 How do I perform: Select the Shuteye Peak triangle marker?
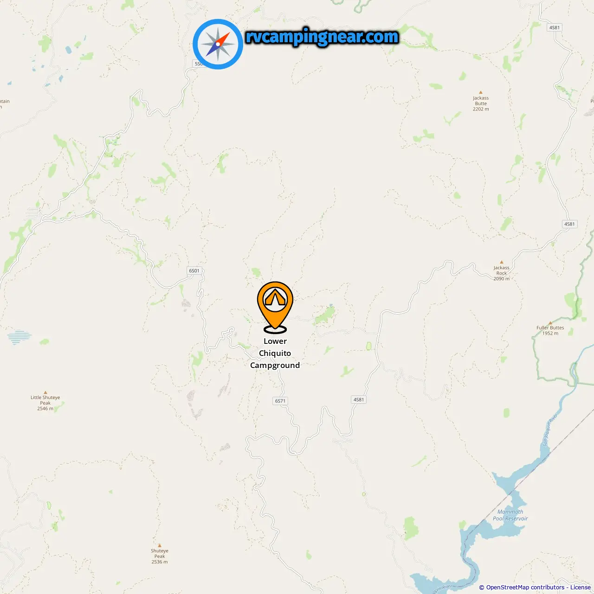coord(160,546)
